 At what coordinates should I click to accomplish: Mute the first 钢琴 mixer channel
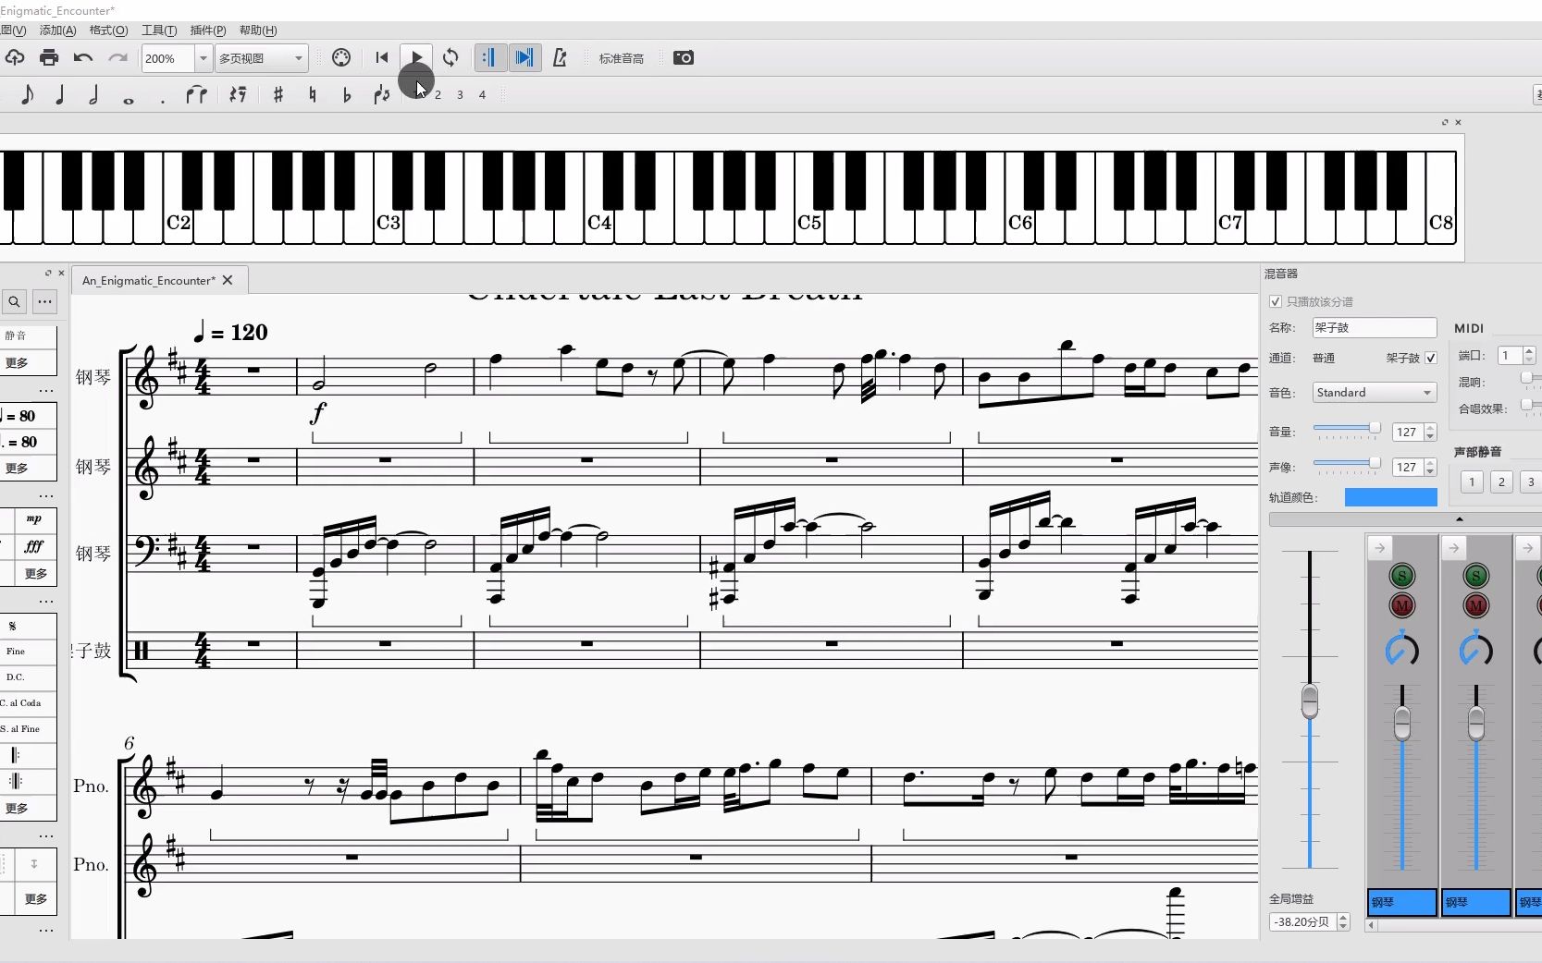(x=1402, y=605)
